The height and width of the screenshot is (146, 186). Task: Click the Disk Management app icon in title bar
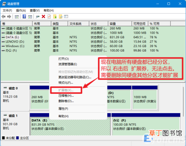click(x=4, y=4)
